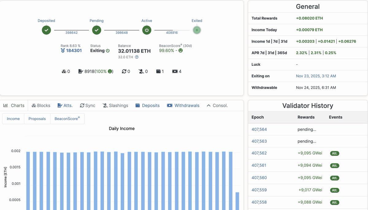This screenshot has width=368, height=210.
Task: Click the Pending checkmark status circle
Action: pos(97,30)
